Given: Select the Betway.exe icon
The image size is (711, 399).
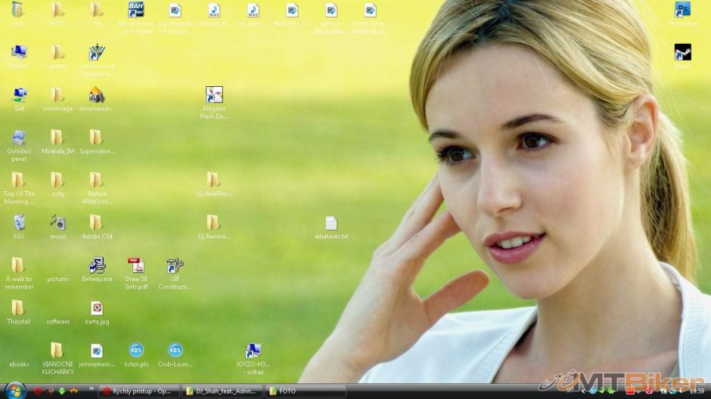Looking at the screenshot, I should point(97,266).
